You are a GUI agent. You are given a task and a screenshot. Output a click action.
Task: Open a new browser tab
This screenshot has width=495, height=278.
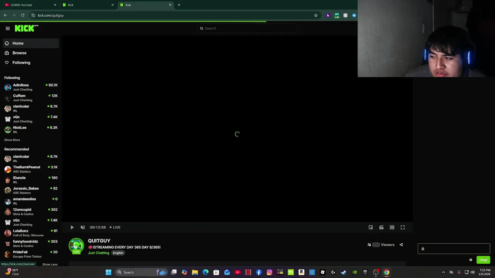179,5
